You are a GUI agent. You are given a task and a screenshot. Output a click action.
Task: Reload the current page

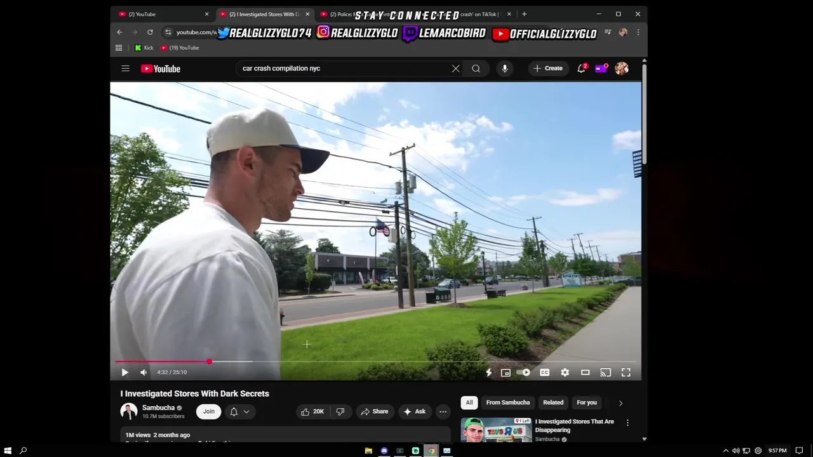[x=150, y=32]
